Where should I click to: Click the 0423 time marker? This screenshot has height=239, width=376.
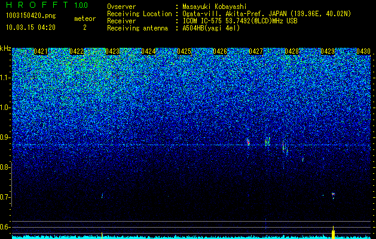point(112,51)
